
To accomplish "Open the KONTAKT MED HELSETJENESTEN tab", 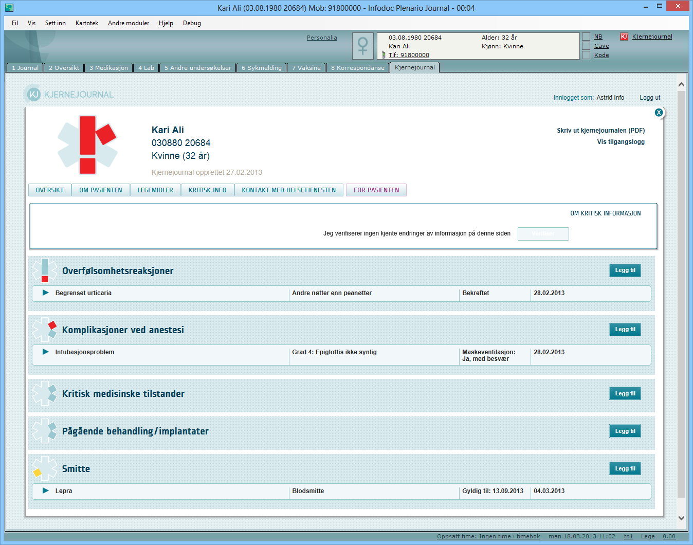I will 289,190.
